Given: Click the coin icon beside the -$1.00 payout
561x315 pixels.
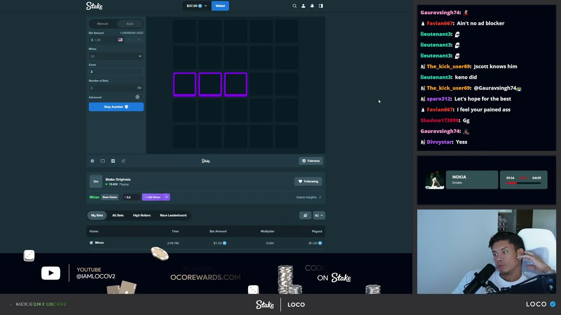Looking at the screenshot, I should pos(320,243).
